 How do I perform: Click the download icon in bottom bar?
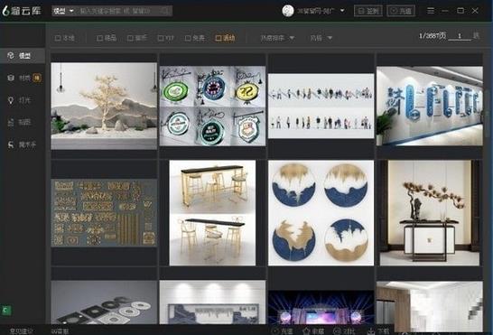point(371,330)
